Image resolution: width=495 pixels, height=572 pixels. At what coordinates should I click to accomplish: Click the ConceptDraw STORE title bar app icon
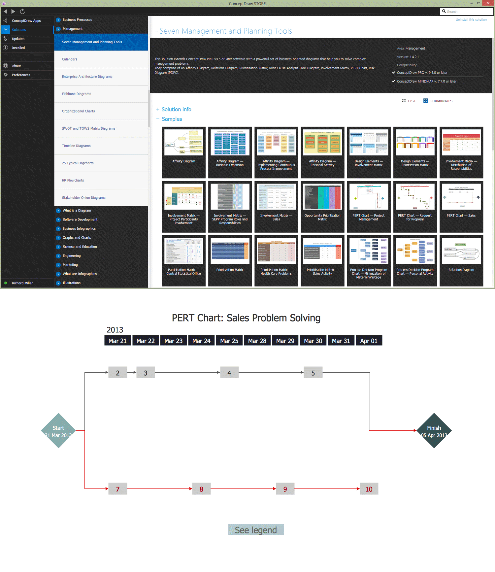point(4,4)
